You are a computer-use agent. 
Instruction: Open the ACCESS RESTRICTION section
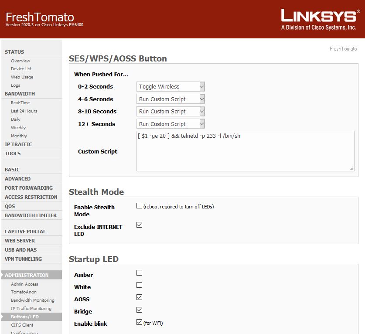coord(32,197)
